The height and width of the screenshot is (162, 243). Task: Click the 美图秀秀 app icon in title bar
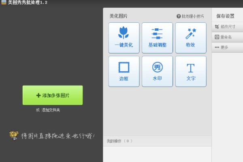(4, 2)
